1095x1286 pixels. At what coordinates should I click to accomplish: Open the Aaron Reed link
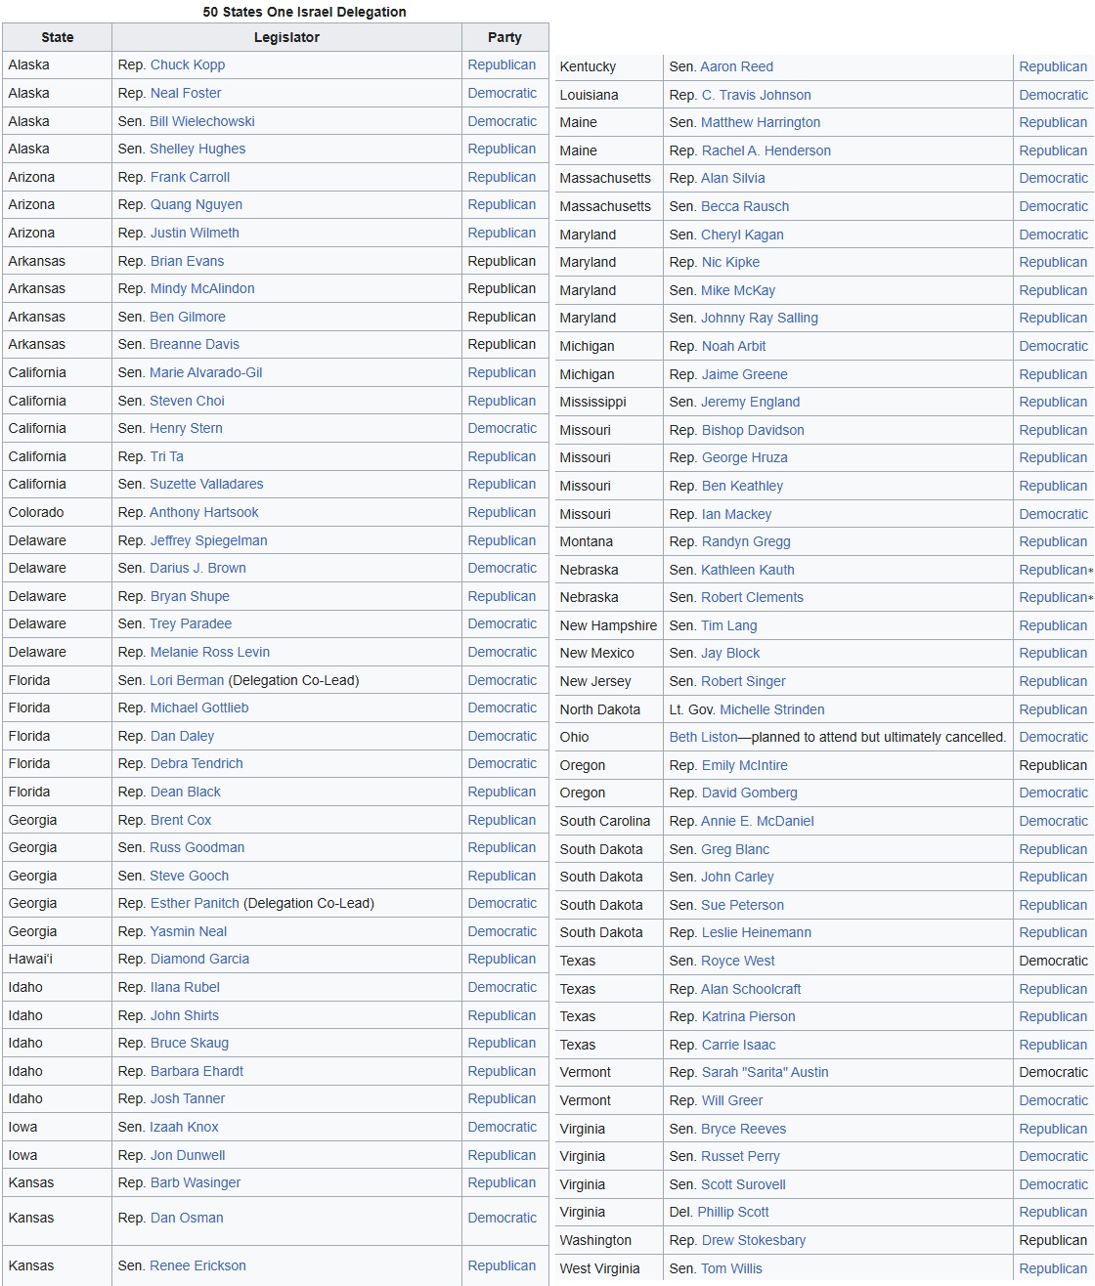coord(737,66)
